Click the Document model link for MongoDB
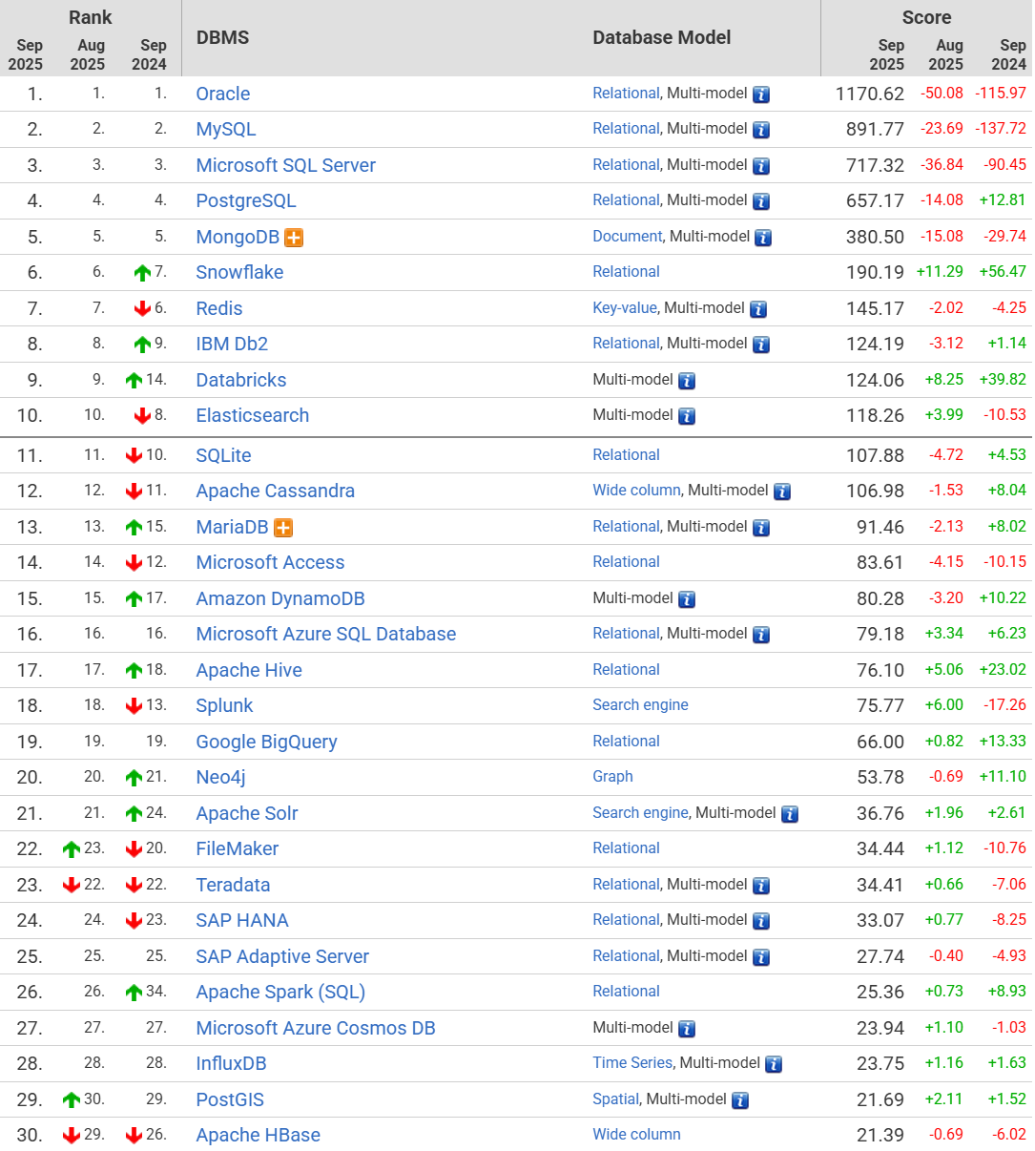 click(627, 236)
